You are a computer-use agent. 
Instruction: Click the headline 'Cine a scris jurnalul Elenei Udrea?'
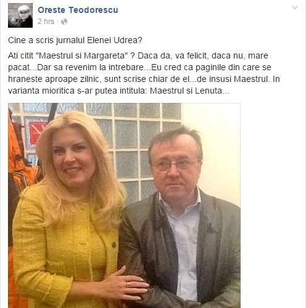point(75,40)
